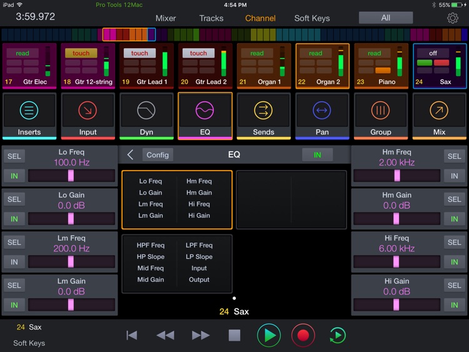This screenshot has width=469, height=352.
Task: Open the Mix function icon
Action: tap(439, 111)
